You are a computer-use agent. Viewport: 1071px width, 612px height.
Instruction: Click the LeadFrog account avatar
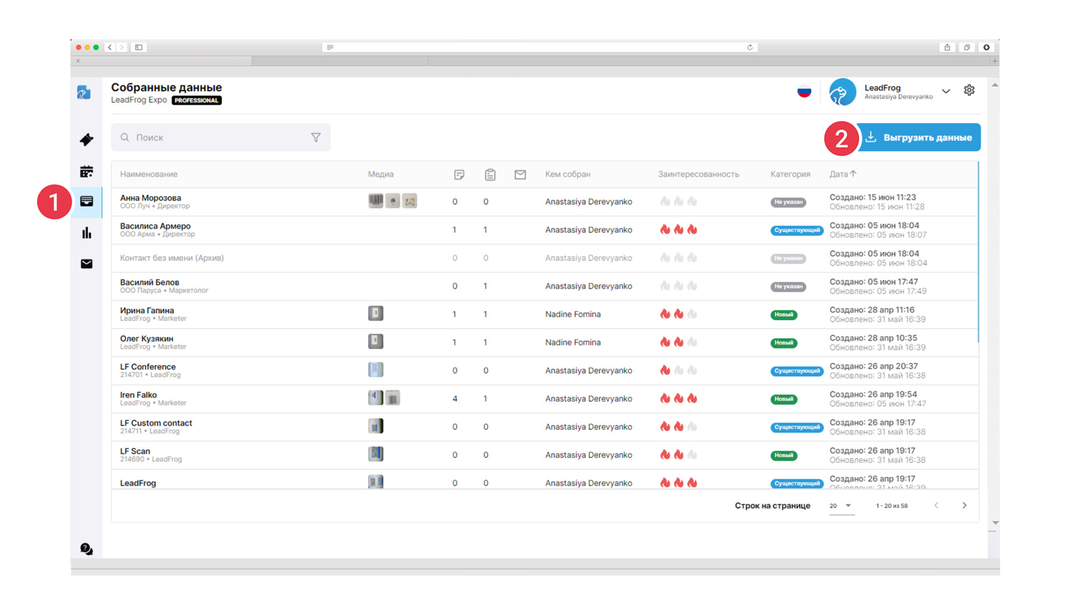[842, 92]
